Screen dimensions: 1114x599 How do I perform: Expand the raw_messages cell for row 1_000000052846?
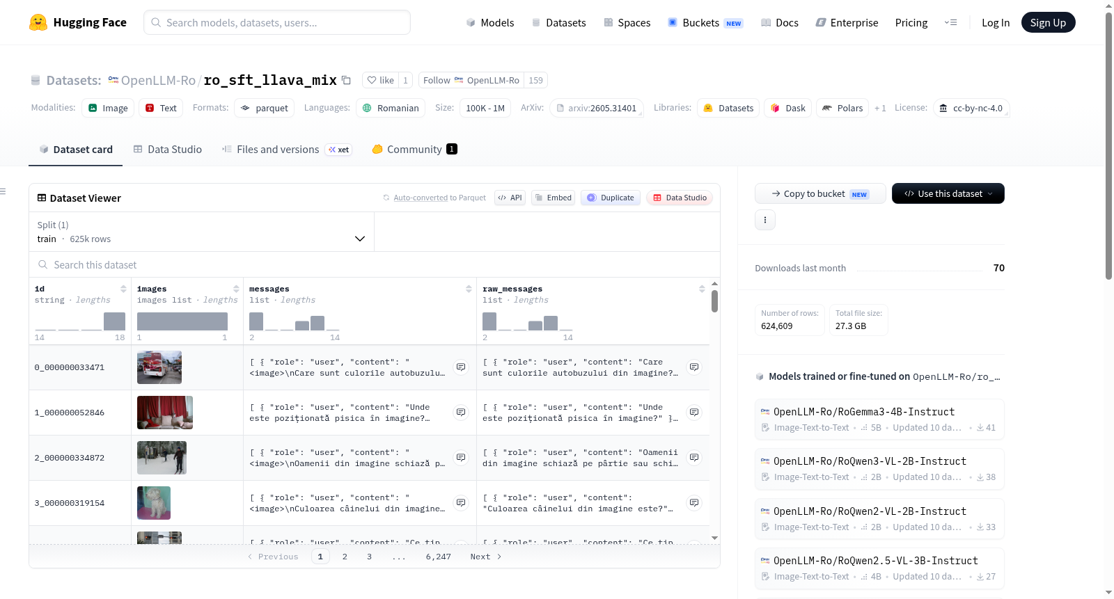tap(694, 412)
